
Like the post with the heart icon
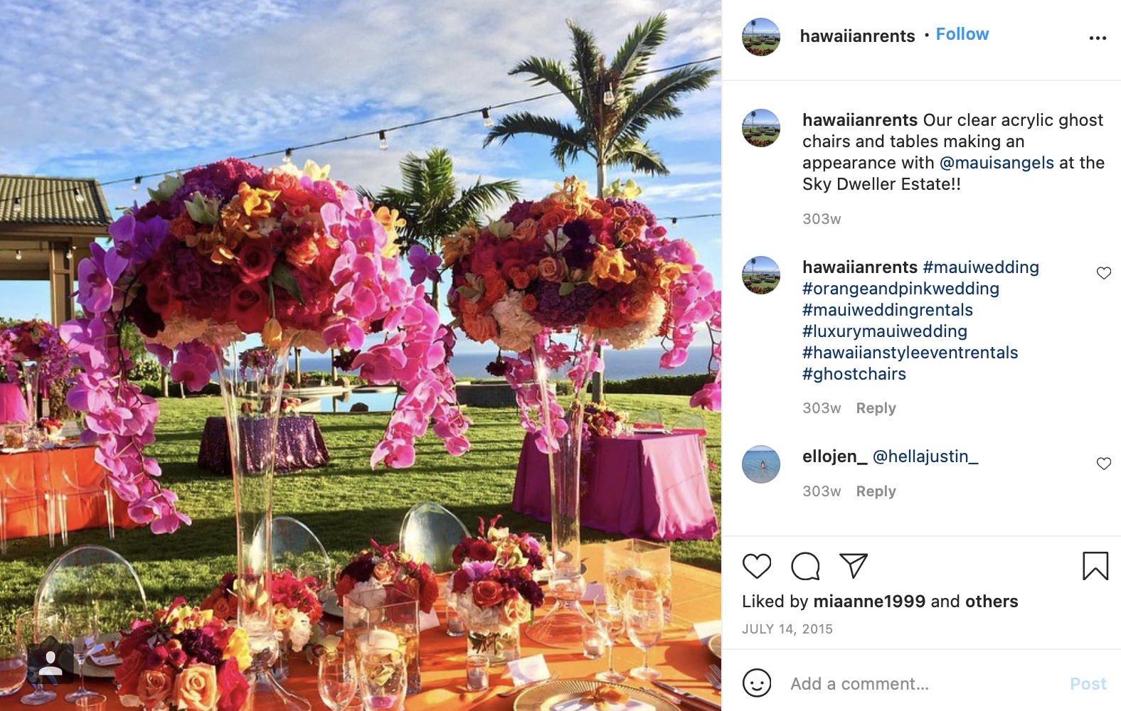coord(757,566)
